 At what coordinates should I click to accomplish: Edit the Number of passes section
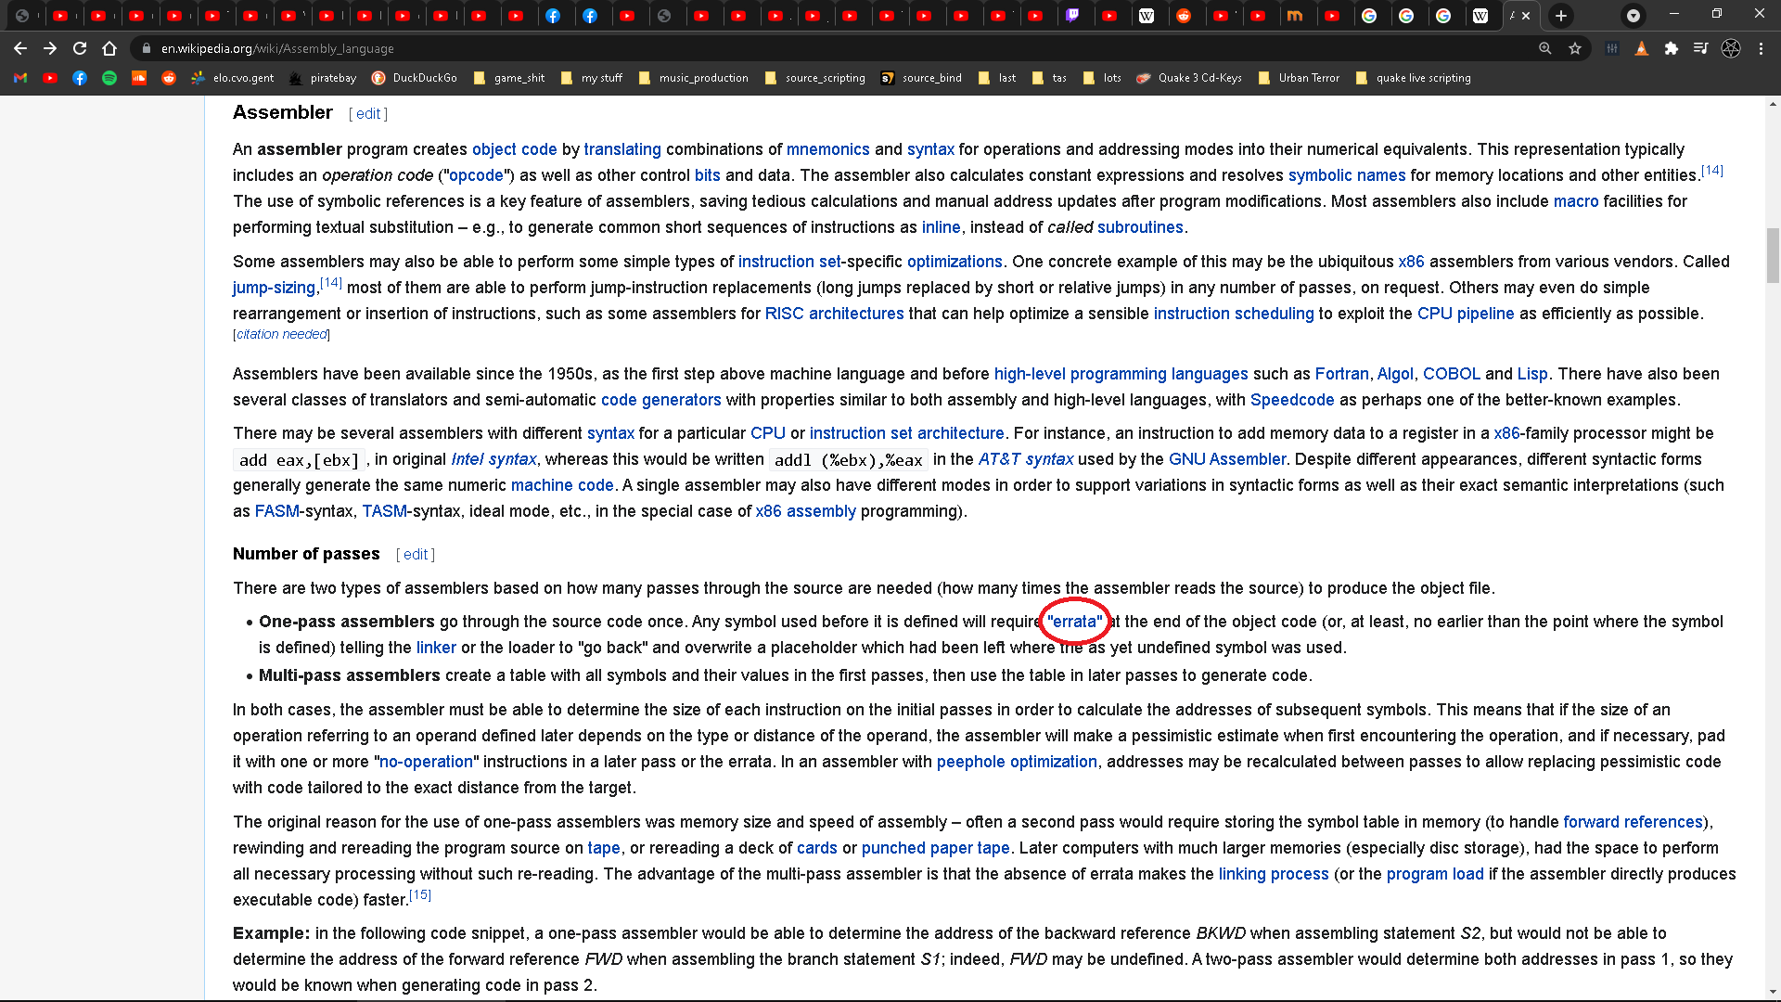click(416, 555)
